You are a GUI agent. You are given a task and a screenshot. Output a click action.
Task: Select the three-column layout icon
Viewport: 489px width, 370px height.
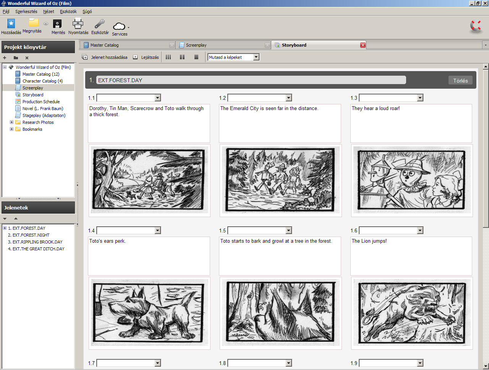[x=168, y=57]
